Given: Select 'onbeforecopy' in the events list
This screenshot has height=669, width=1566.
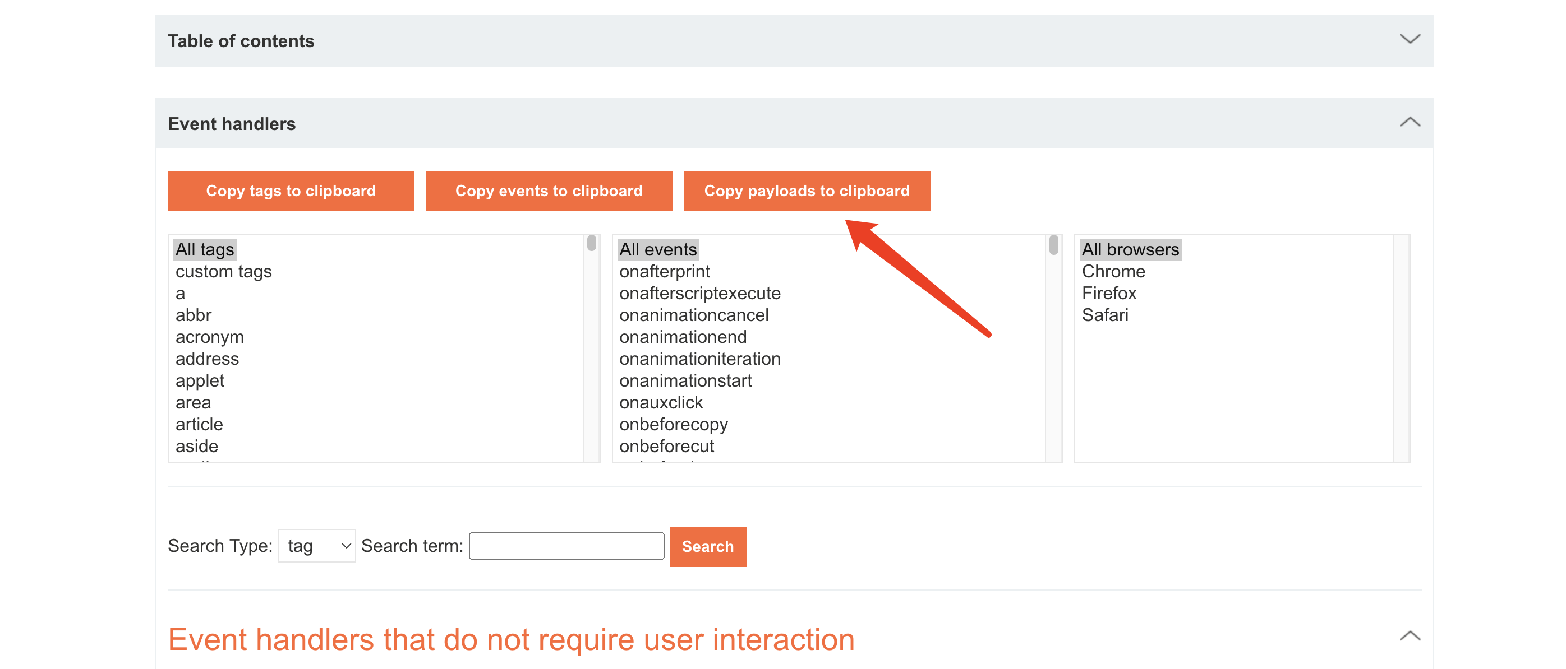Looking at the screenshot, I should 673,424.
